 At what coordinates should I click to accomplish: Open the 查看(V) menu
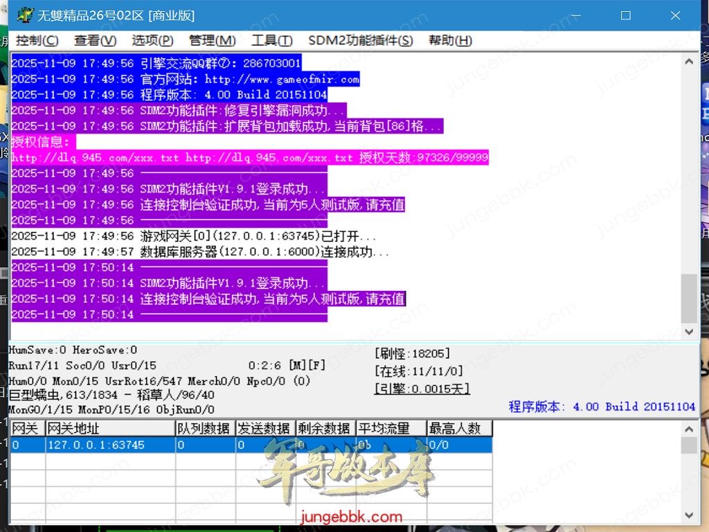pyautogui.click(x=96, y=41)
